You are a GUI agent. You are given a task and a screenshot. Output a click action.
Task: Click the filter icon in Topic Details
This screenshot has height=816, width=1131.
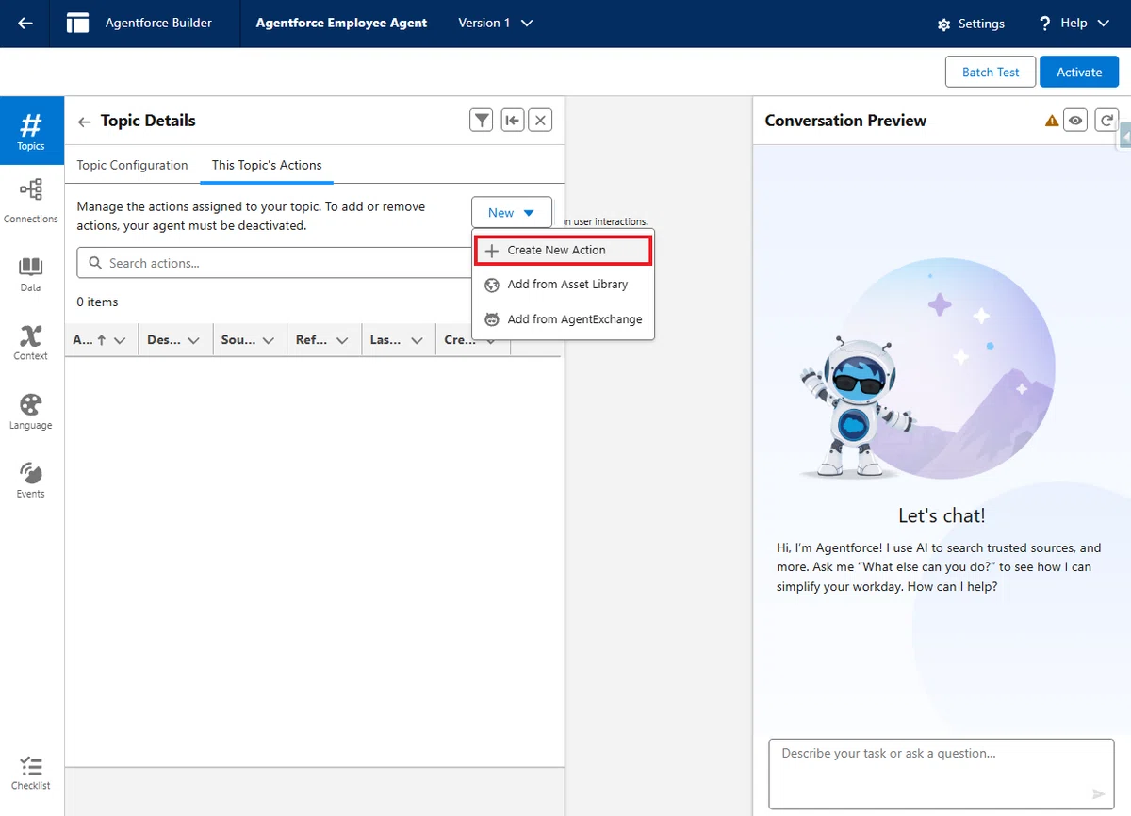[x=482, y=120]
